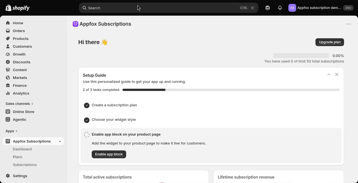The image size is (358, 183).
Task: Open the Create a subscription plan task
Action: coord(114,105)
